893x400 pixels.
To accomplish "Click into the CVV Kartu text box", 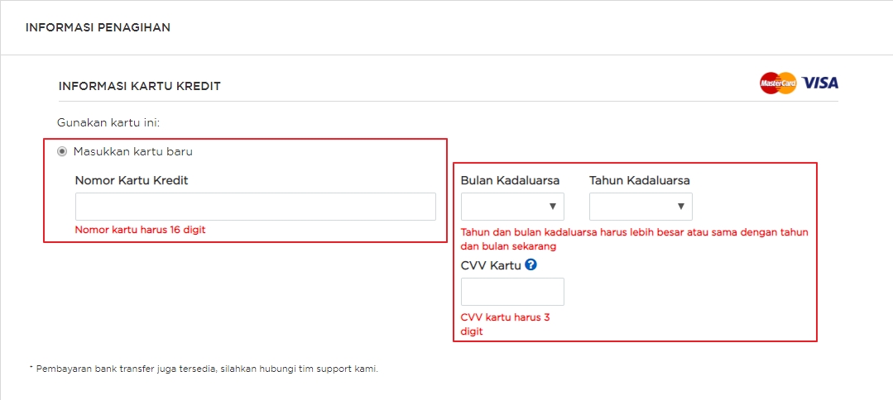I will (x=512, y=292).
